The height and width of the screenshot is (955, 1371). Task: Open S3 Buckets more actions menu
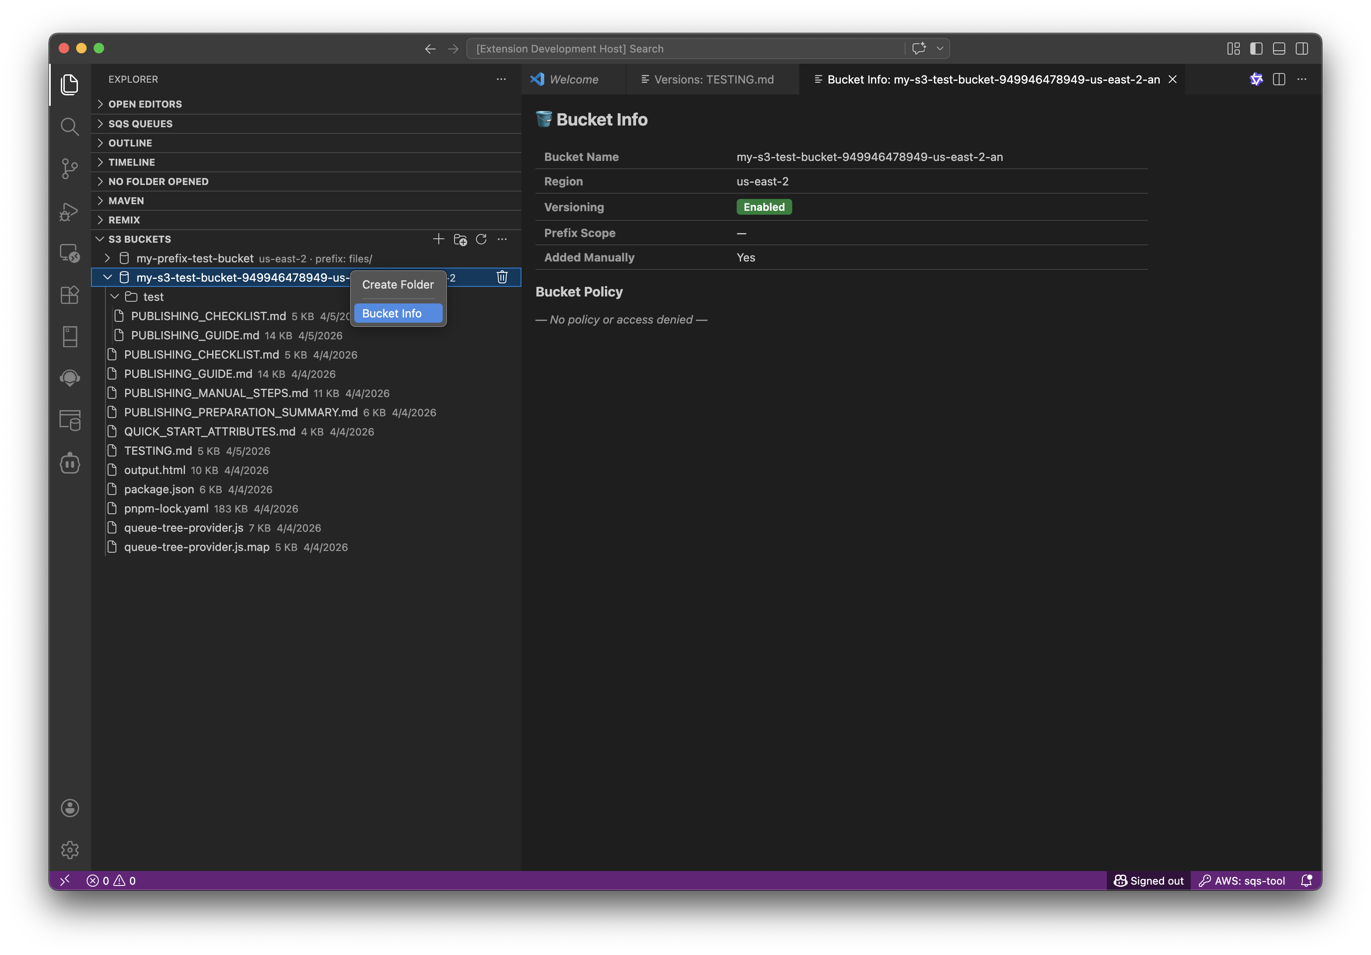point(502,239)
